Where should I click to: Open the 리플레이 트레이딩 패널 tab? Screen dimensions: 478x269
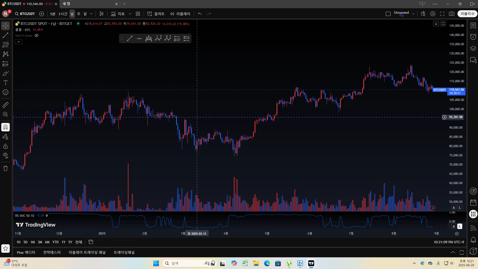87,252
